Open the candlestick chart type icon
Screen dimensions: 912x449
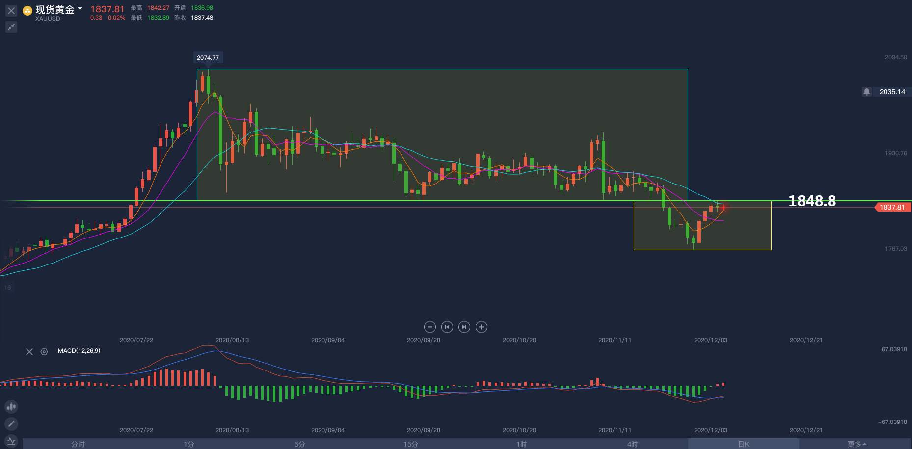click(11, 406)
